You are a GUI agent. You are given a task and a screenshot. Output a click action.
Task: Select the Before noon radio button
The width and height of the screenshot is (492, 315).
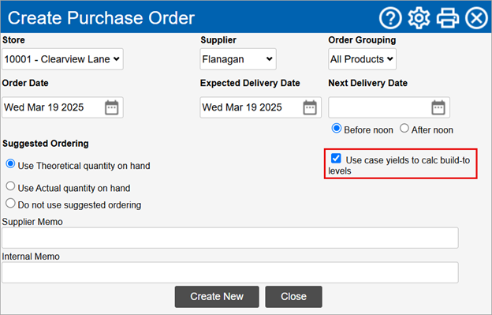[337, 129]
